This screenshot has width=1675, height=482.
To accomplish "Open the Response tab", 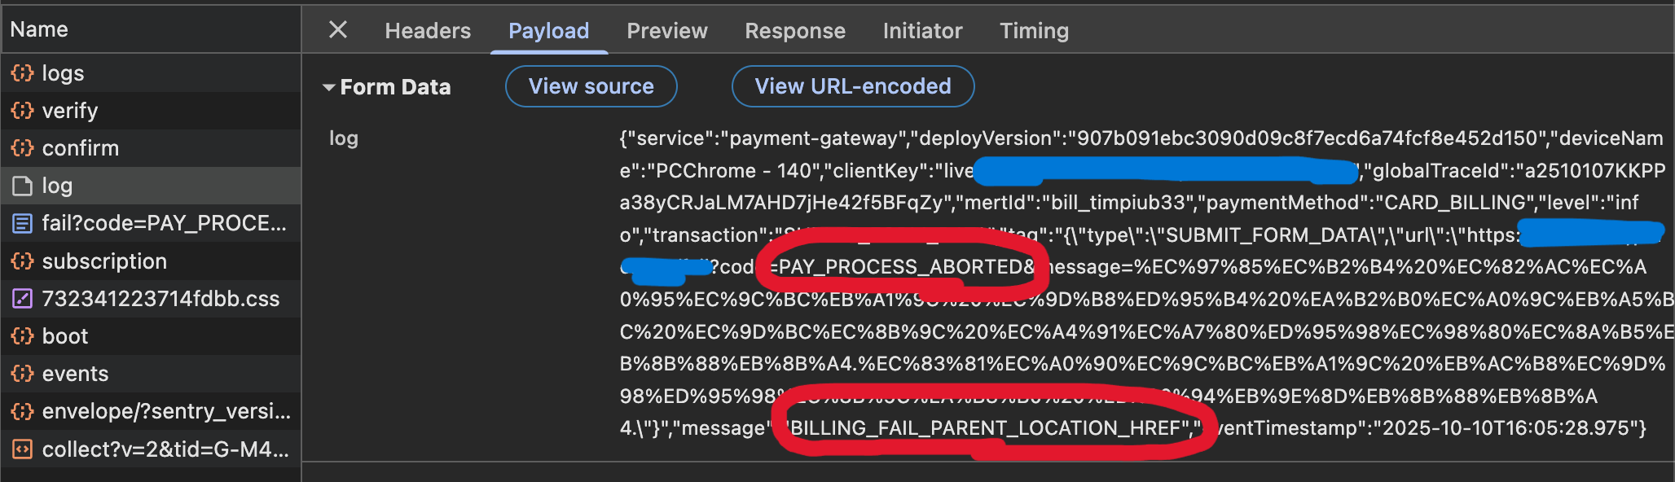I will [795, 31].
